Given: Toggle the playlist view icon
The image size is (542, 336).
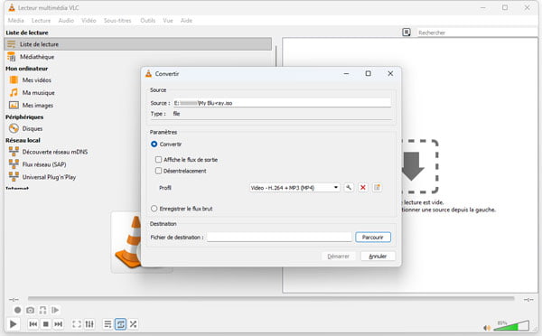Looking at the screenshot, I should (x=107, y=324).
